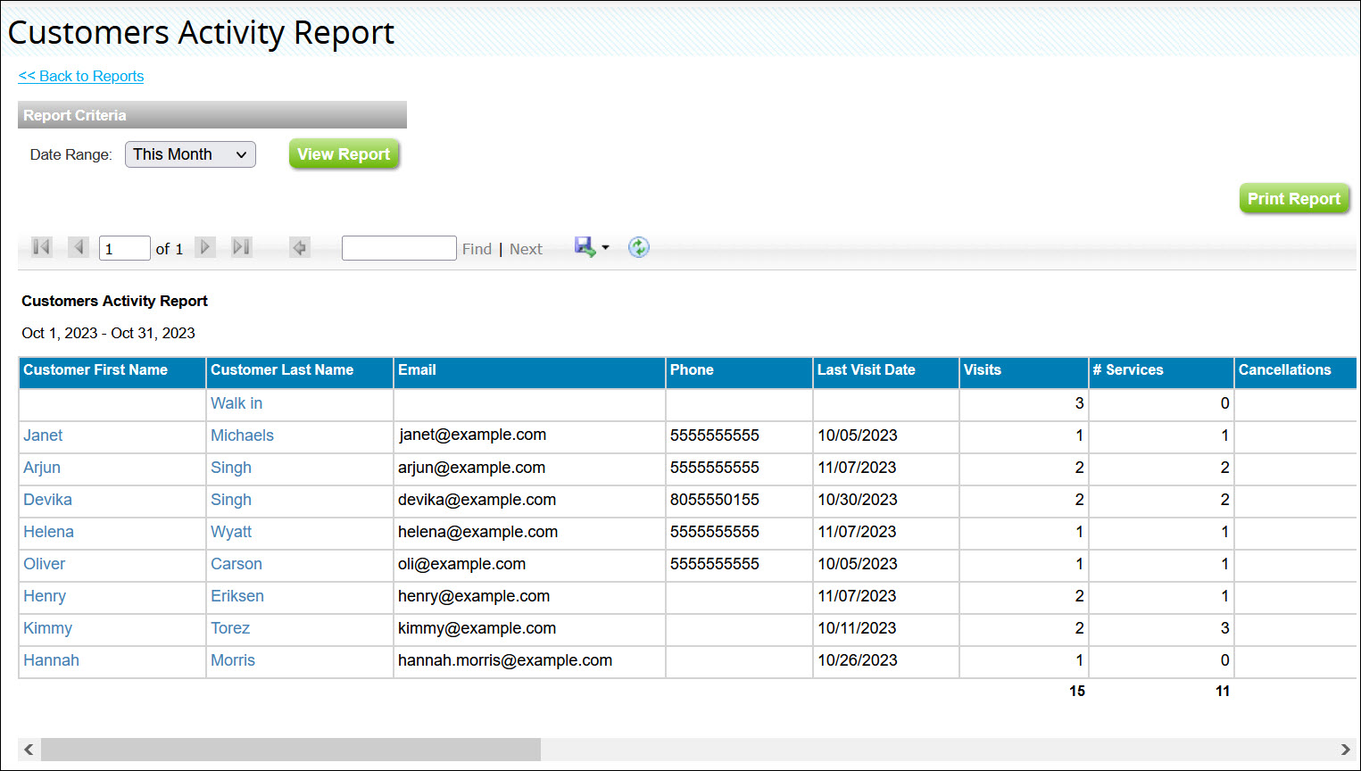Go to the next page of the report
Screen dimensions: 1361x771
coord(205,247)
